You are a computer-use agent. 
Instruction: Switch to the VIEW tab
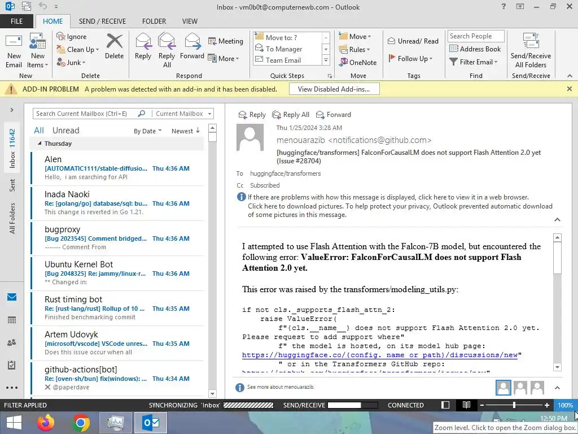(x=190, y=21)
